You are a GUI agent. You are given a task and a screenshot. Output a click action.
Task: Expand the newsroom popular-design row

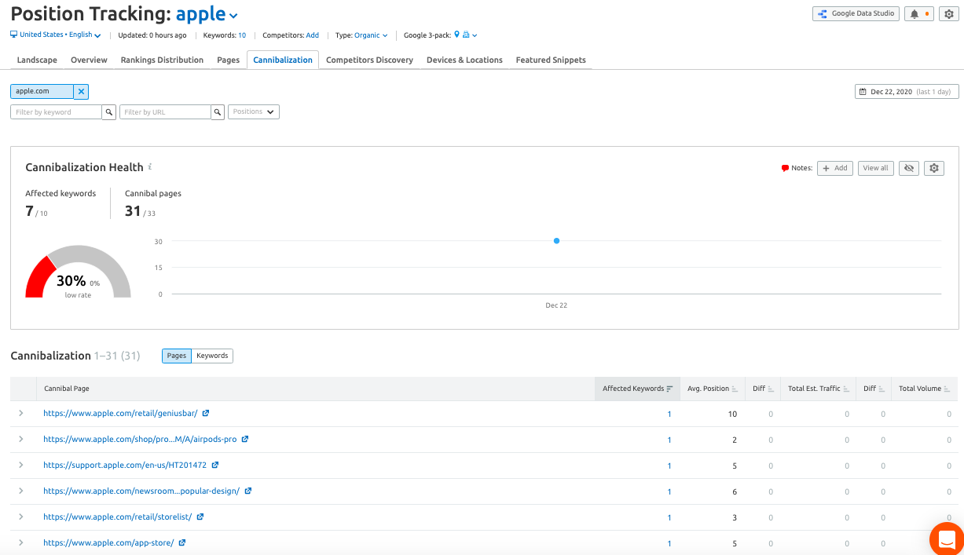point(21,491)
